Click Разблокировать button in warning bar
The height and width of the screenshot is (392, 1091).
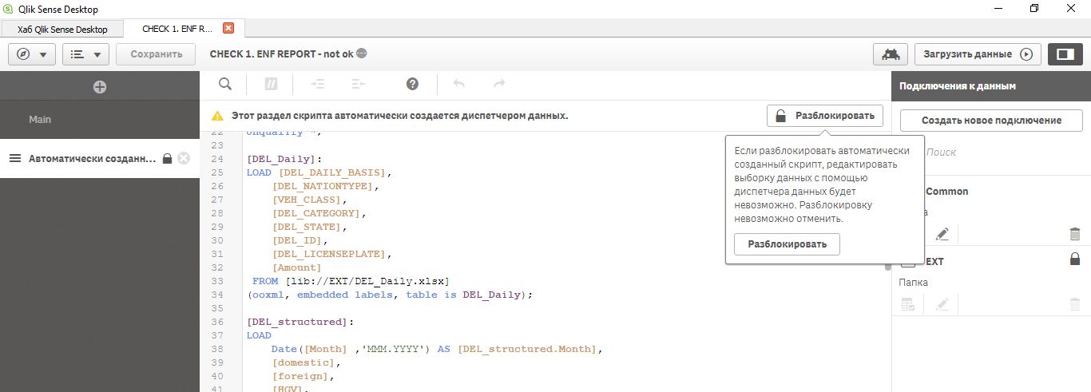click(825, 116)
